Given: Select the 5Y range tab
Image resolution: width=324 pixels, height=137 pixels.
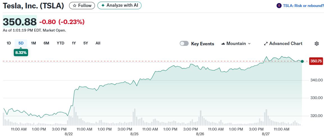Looking at the screenshot, I should point(86,43).
